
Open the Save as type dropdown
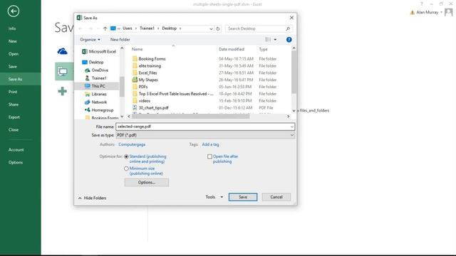point(205,135)
